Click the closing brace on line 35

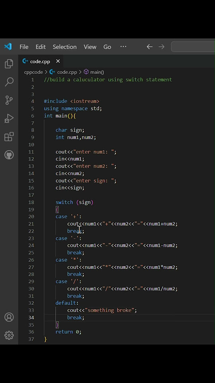[x=57, y=325]
